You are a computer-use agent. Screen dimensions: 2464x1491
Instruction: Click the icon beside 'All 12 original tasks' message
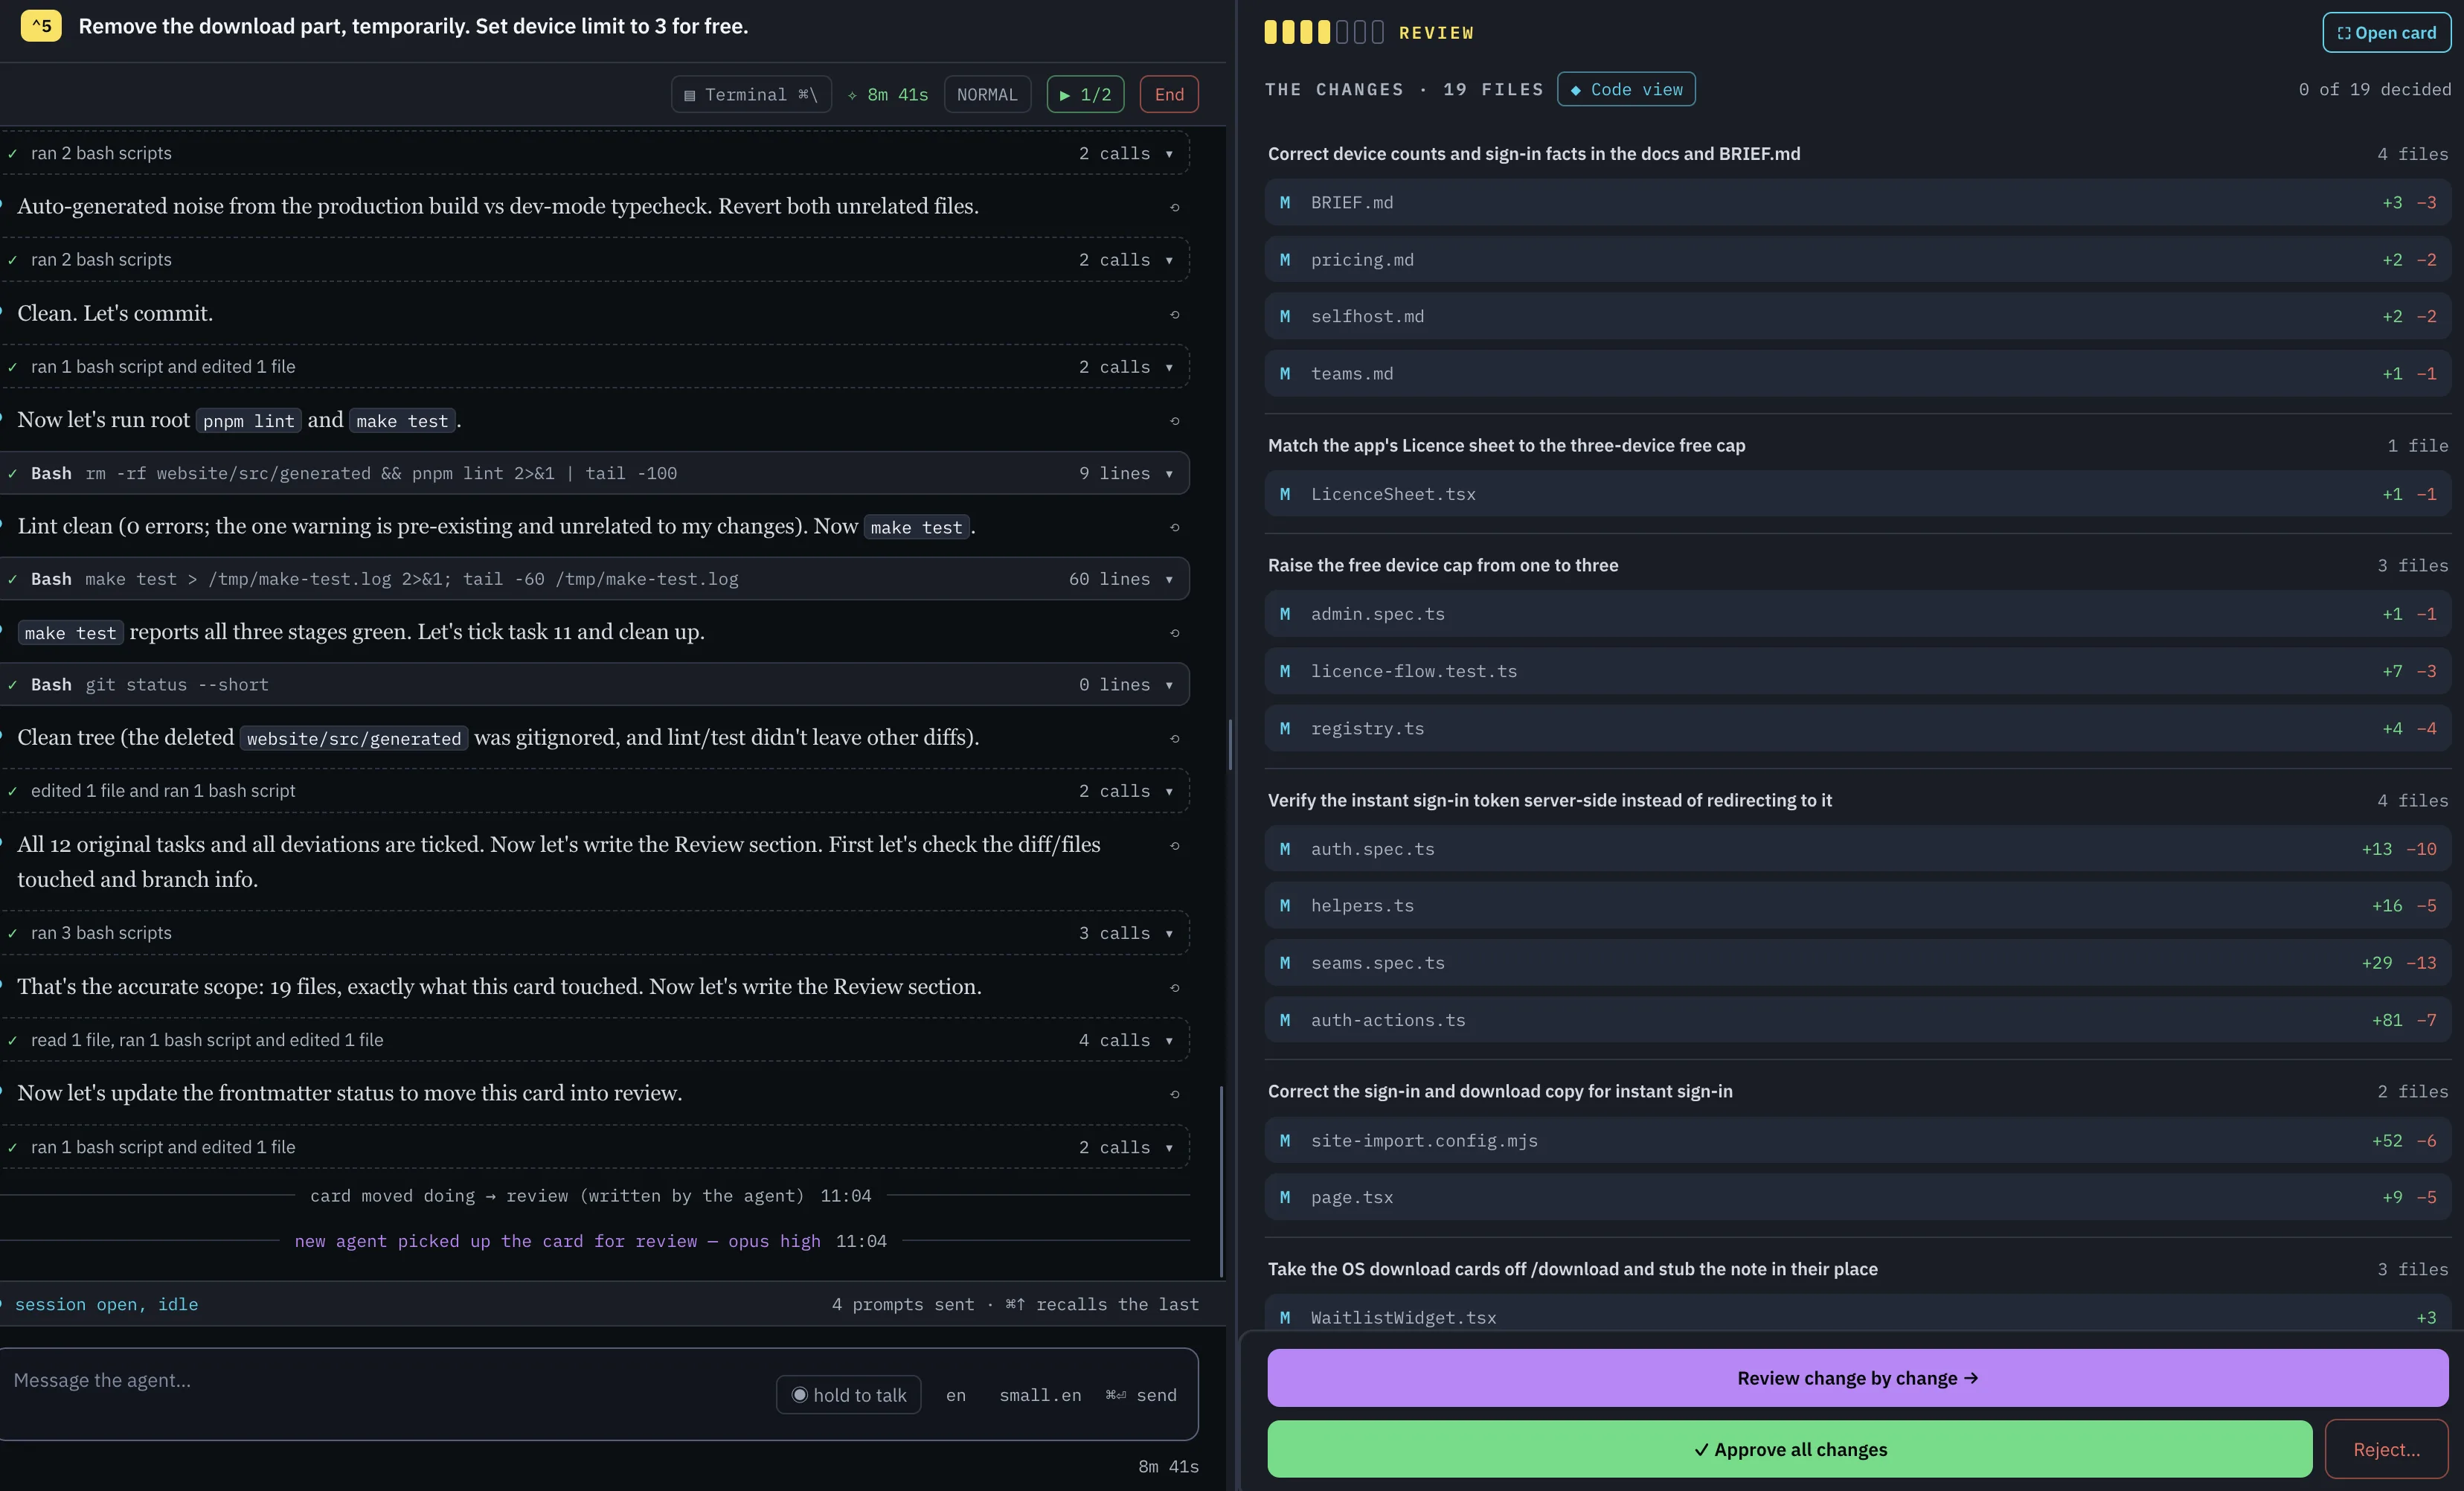[x=1175, y=846]
